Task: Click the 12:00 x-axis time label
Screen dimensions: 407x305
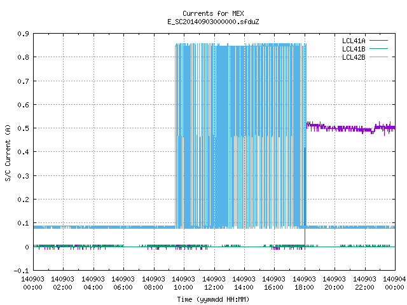Action: [214, 287]
